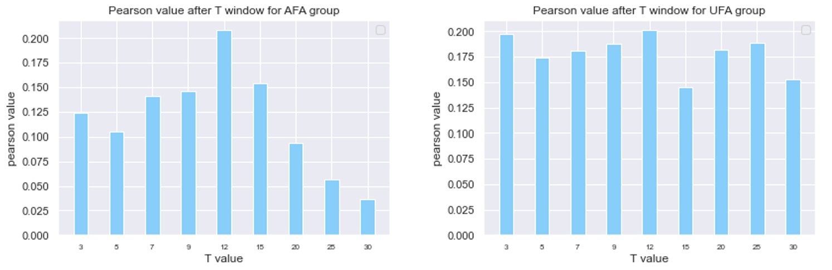Click the UFA group chart title

pos(649,11)
